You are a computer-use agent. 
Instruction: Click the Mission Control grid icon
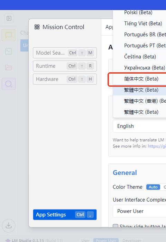pyautogui.click(x=37, y=27)
